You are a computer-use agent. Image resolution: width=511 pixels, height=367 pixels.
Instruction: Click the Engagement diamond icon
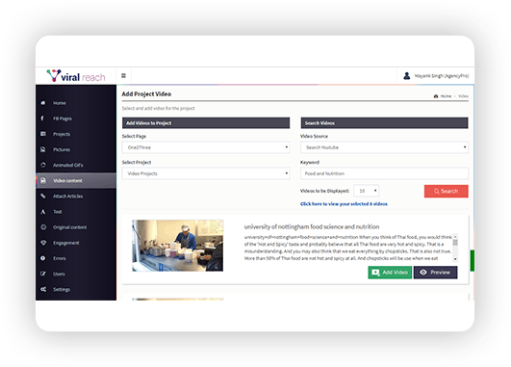pos(43,243)
